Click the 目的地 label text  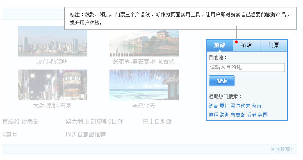[218, 58]
